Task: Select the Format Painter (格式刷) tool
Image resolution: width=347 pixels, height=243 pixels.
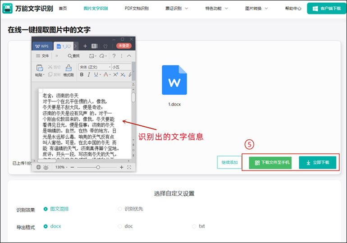Action: tap(68, 70)
